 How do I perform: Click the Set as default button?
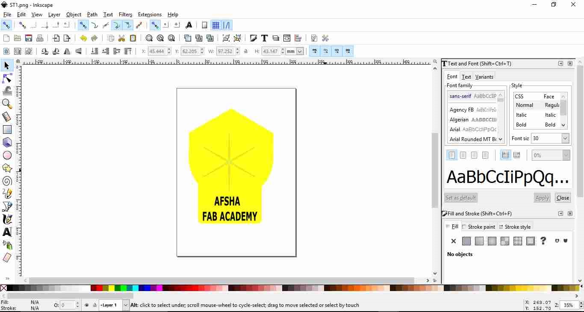pyautogui.click(x=460, y=198)
